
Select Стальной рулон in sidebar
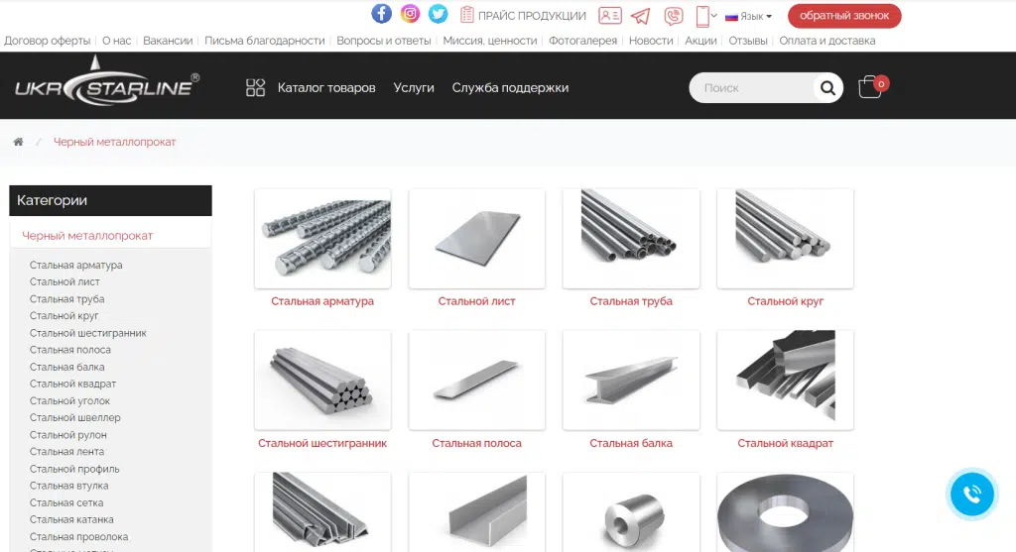tap(68, 435)
